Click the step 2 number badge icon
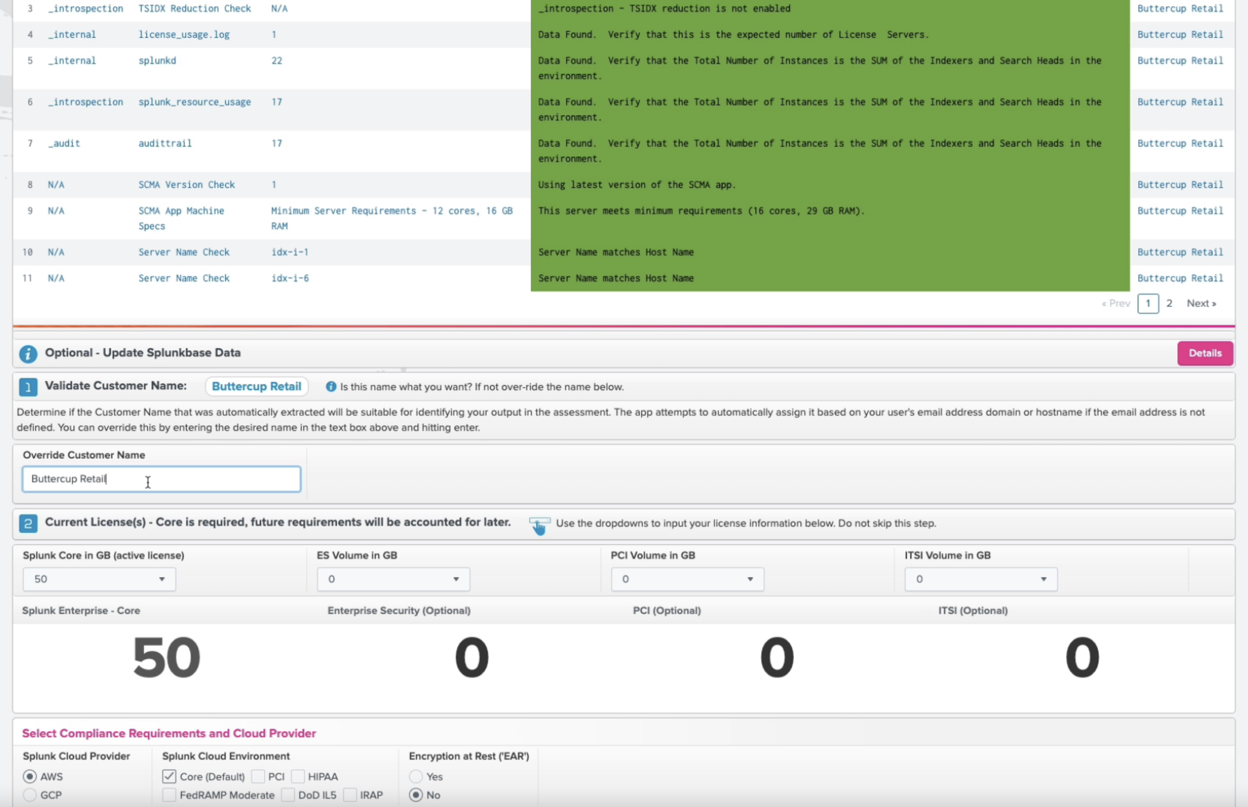This screenshot has height=807, width=1248. pyautogui.click(x=28, y=523)
